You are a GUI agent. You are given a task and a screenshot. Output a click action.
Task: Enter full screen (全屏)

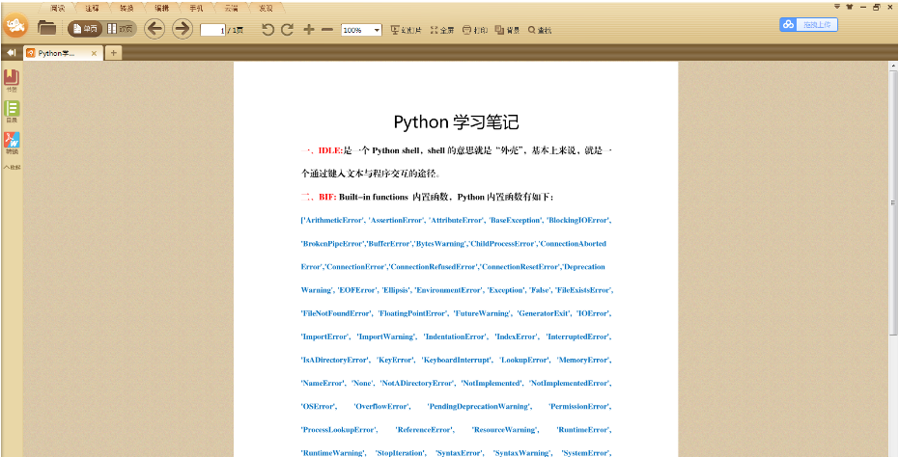point(442,30)
